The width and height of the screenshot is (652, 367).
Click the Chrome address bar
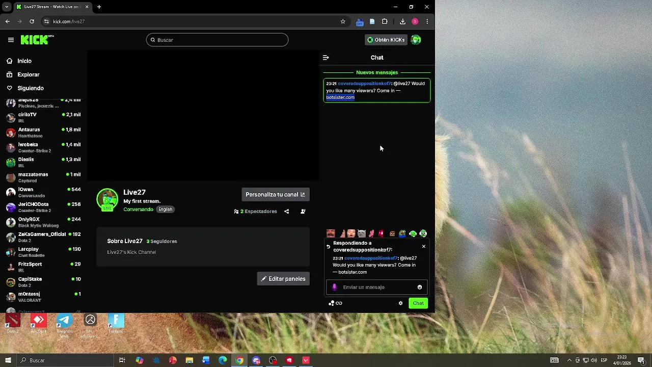coord(194,21)
